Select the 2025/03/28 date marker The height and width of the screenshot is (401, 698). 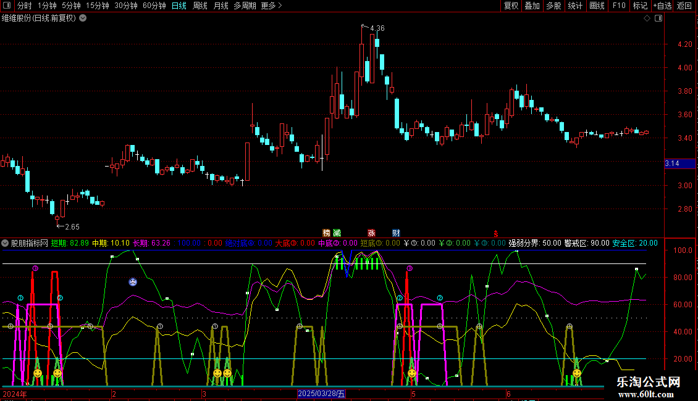pyautogui.click(x=322, y=393)
